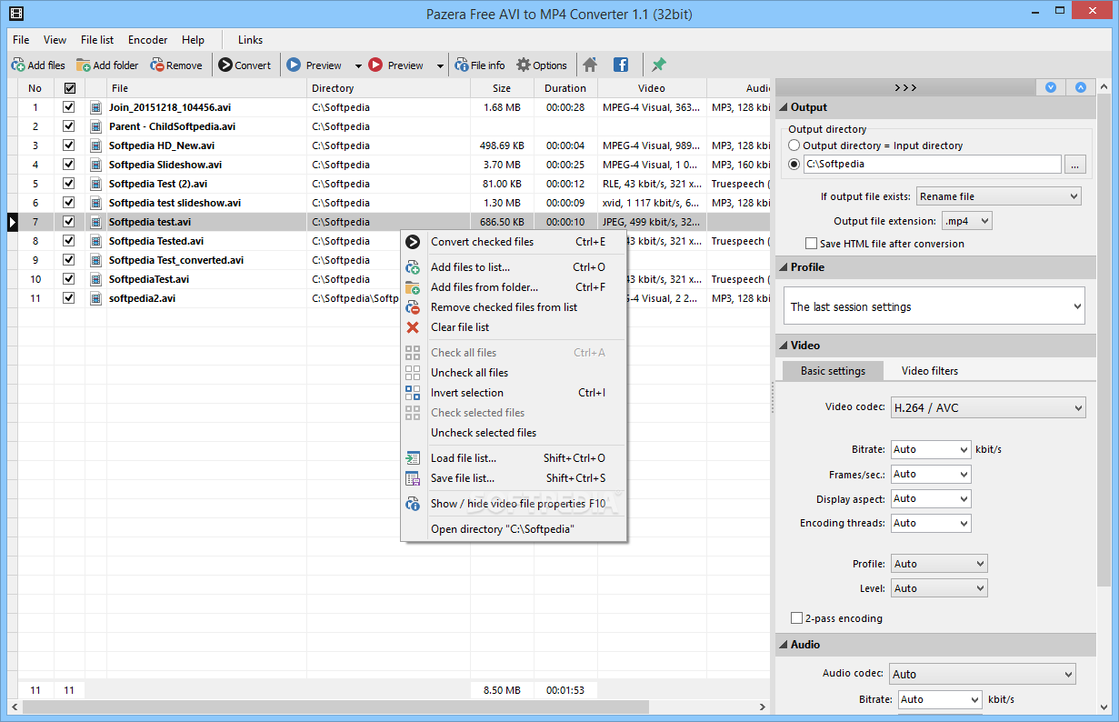Click the blue Preview play icon
The image size is (1119, 722).
pos(294,65)
